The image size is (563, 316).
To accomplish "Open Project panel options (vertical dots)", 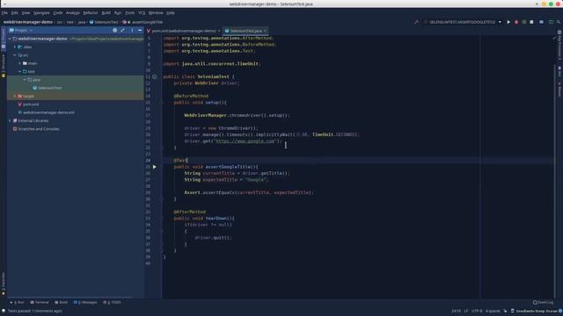I will [x=132, y=31].
